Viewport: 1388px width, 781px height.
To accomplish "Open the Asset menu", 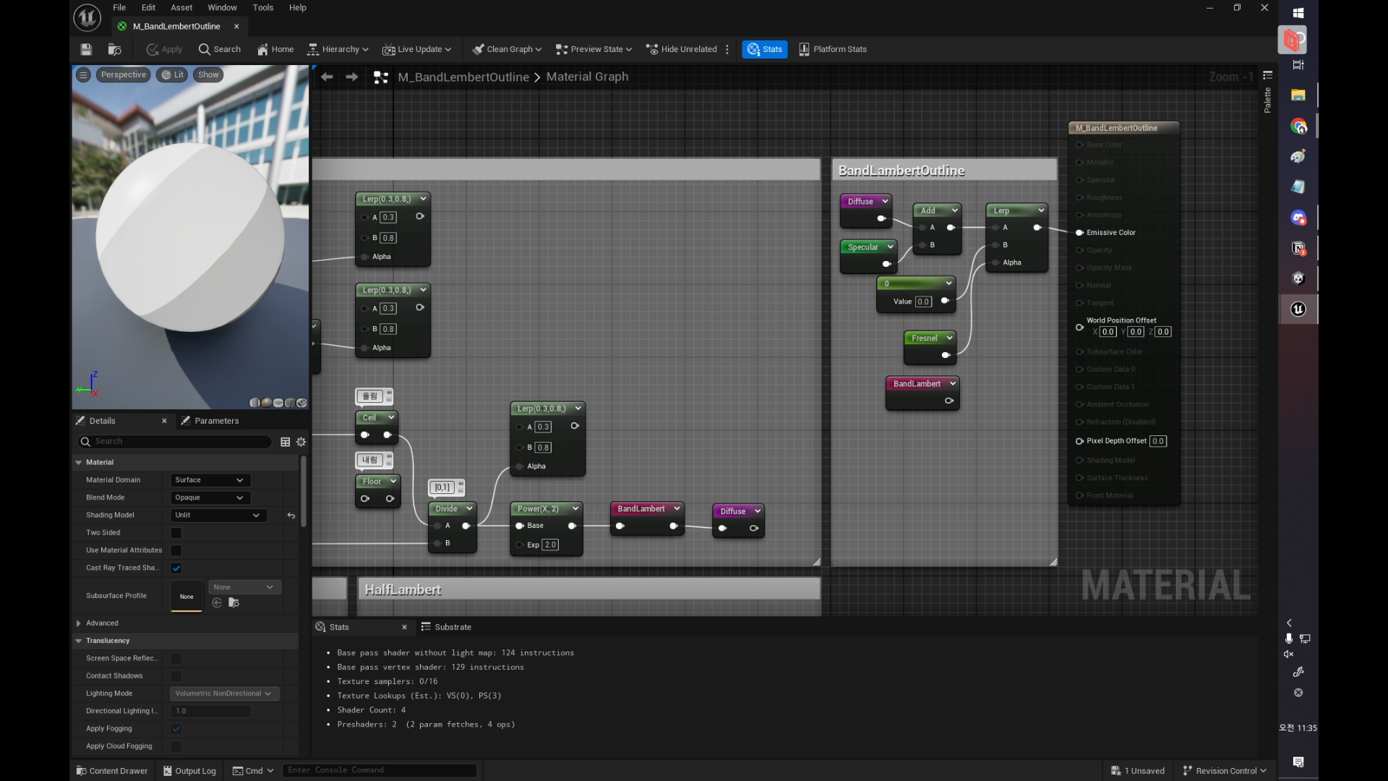I will [181, 7].
